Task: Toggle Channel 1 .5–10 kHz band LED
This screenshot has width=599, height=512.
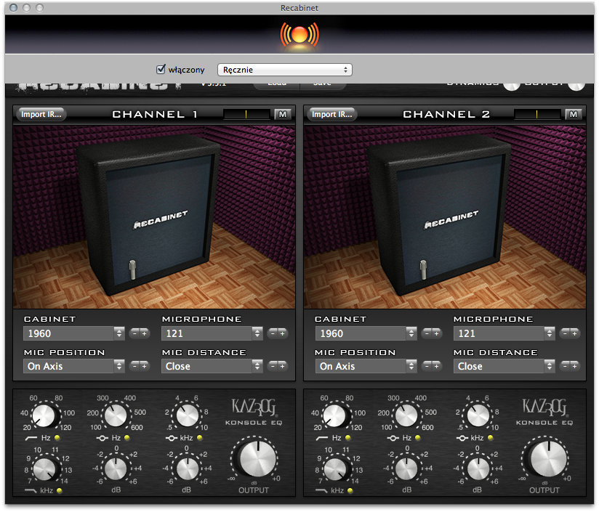Action: tap(199, 438)
